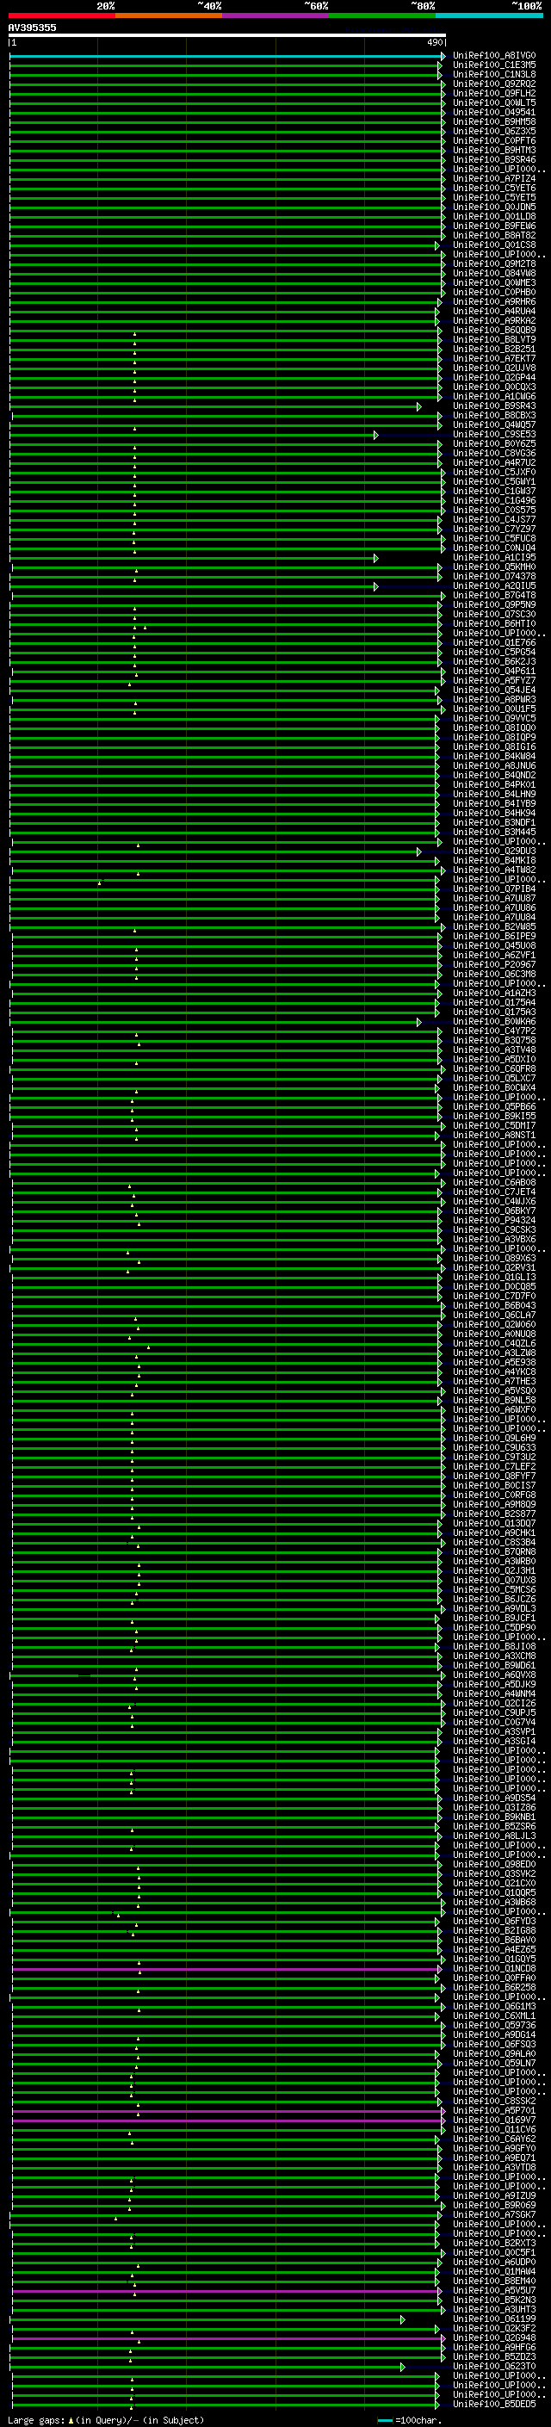This screenshot has width=551, height=2427.
Task: Click the cyan alignment bar for A8IVG0
Action: tap(227, 57)
